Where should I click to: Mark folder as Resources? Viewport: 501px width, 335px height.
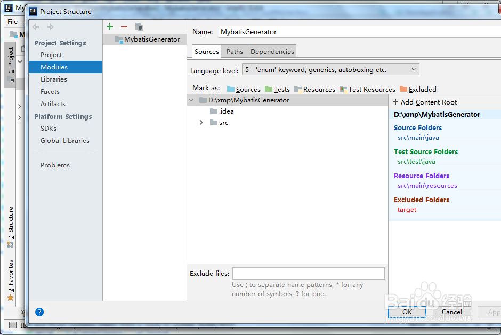(314, 89)
